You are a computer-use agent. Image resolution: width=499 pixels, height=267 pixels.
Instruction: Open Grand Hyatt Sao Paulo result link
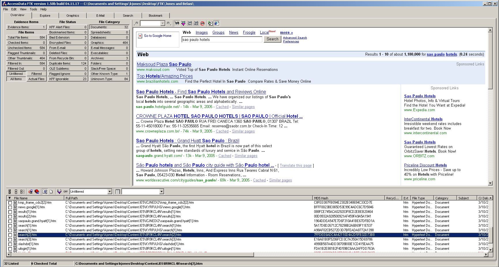tap(188, 141)
